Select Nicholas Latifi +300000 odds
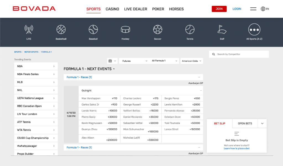 point(141,139)
